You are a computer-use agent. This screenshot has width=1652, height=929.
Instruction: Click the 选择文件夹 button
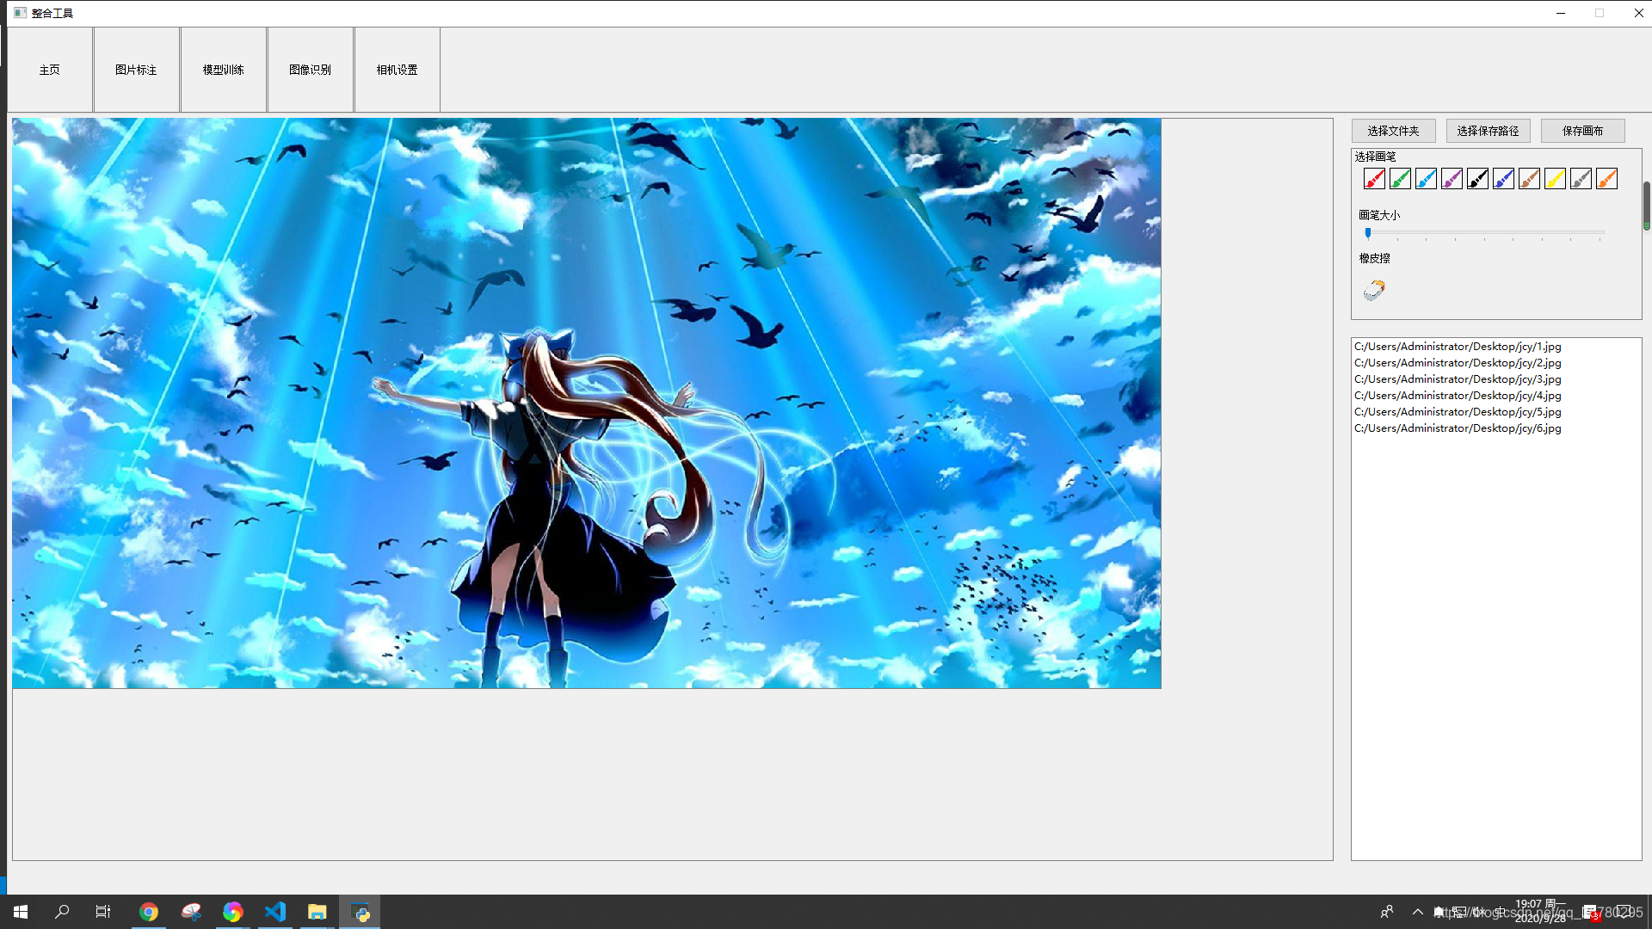(x=1393, y=131)
